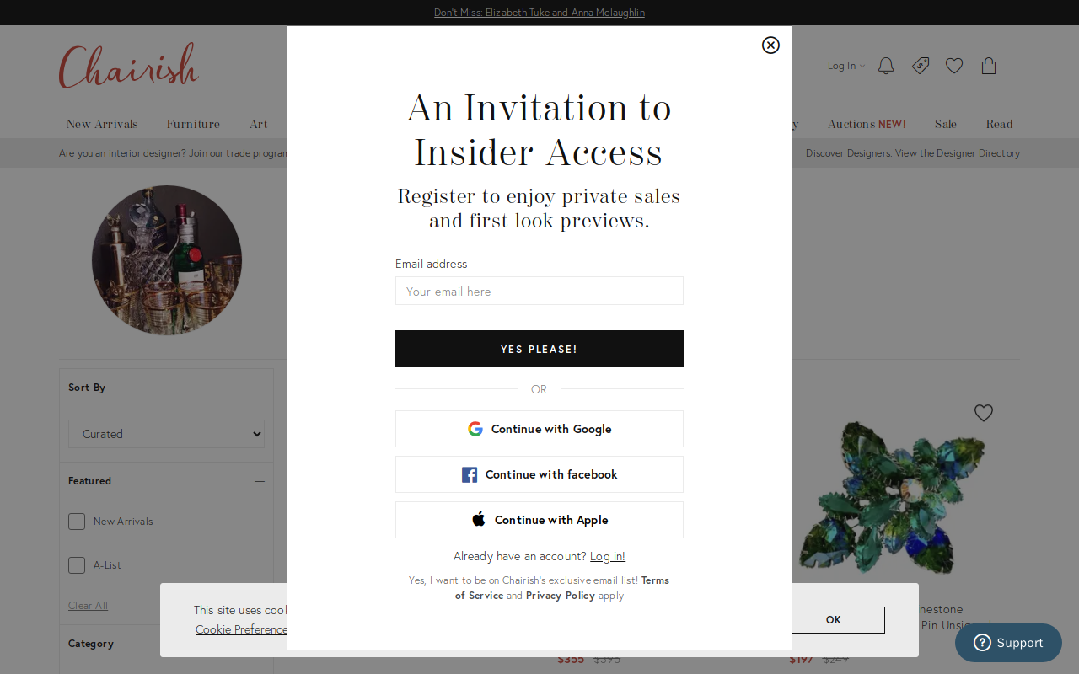Click the shop profile bar photo
This screenshot has height=674, width=1079.
(x=167, y=260)
